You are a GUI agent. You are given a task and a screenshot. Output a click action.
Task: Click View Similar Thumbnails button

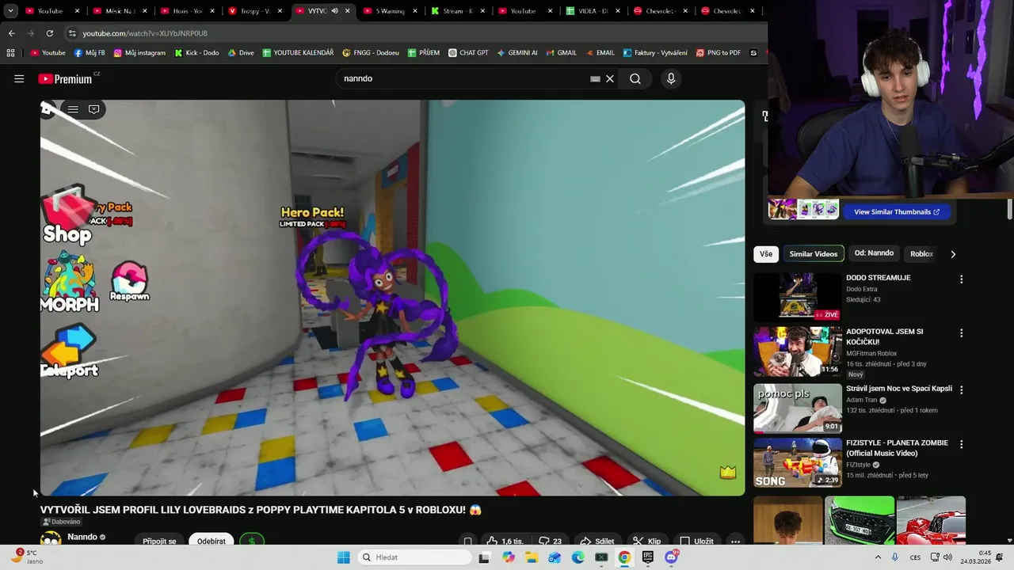click(896, 211)
